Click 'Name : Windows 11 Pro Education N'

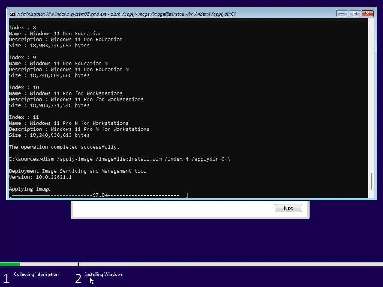click(x=58, y=64)
